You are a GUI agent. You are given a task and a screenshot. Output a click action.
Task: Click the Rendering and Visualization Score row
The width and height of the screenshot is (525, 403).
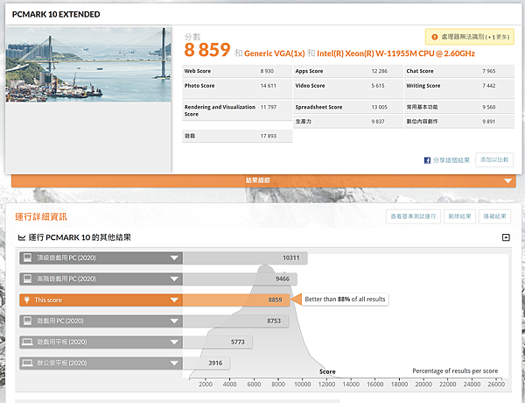click(237, 110)
